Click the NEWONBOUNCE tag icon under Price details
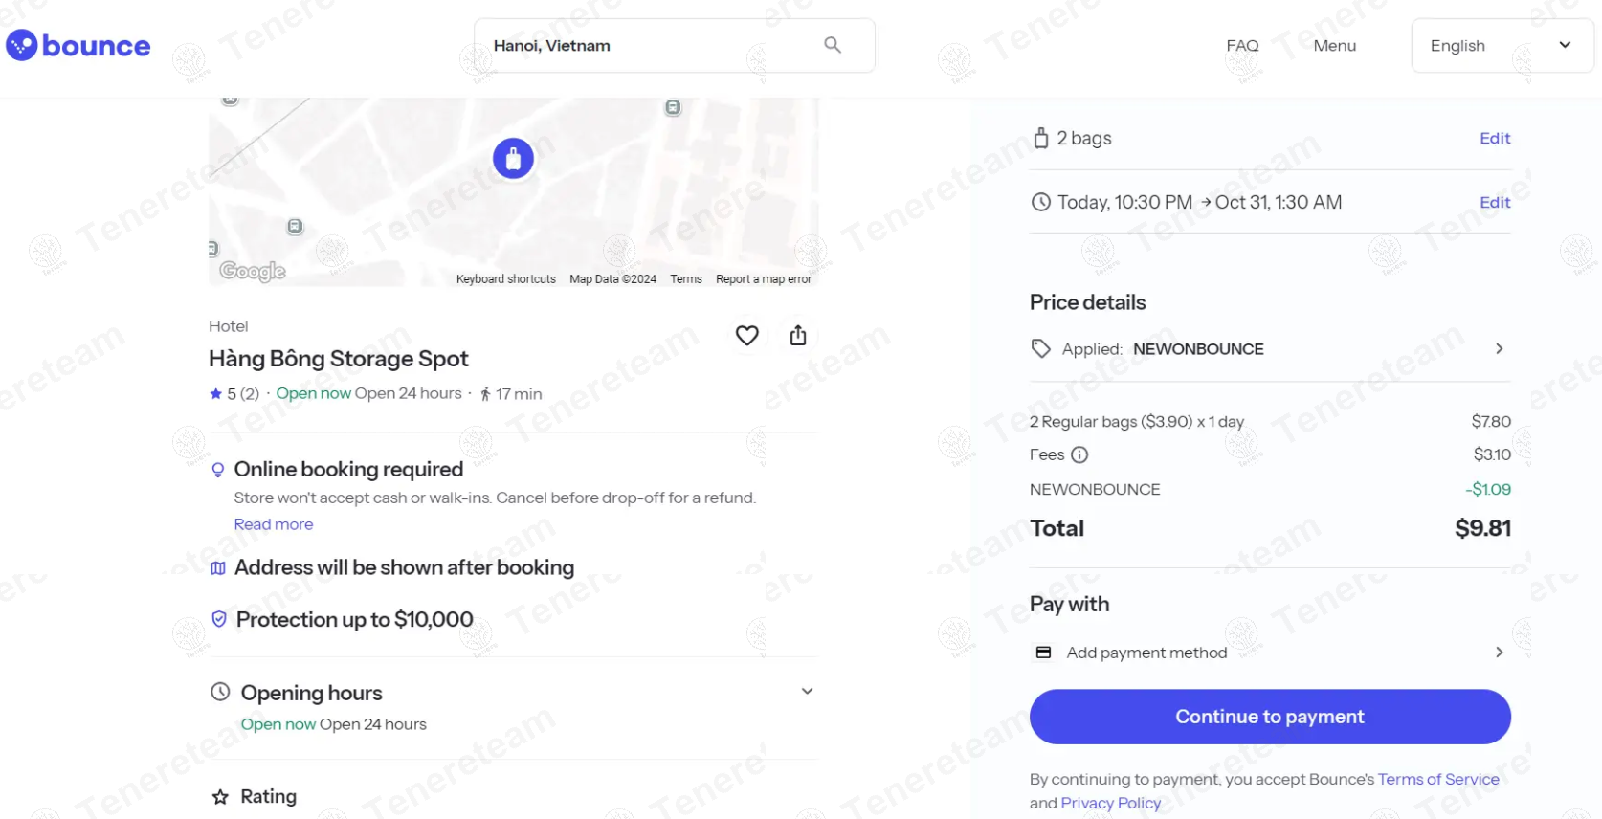Image resolution: width=1602 pixels, height=819 pixels. pos(1040,348)
